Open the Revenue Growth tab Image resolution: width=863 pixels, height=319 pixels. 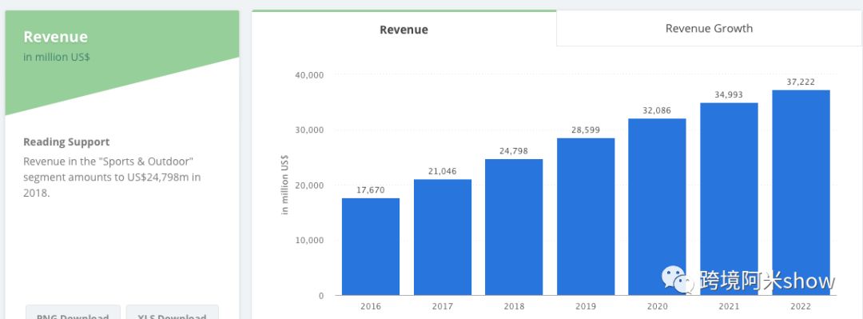(x=709, y=28)
